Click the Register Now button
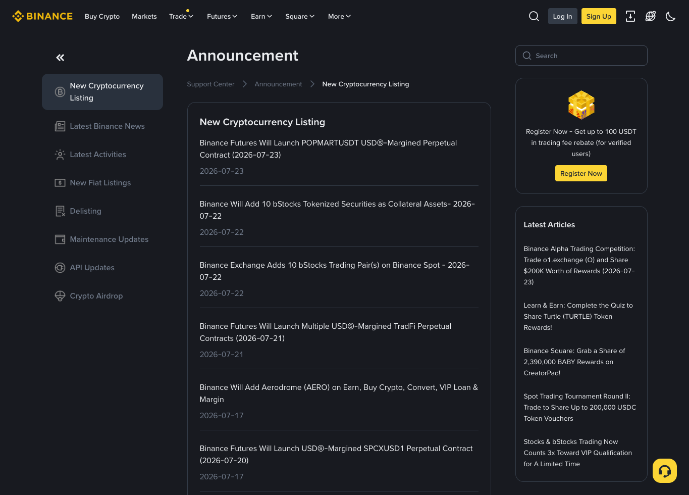The width and height of the screenshot is (689, 495). point(581,173)
